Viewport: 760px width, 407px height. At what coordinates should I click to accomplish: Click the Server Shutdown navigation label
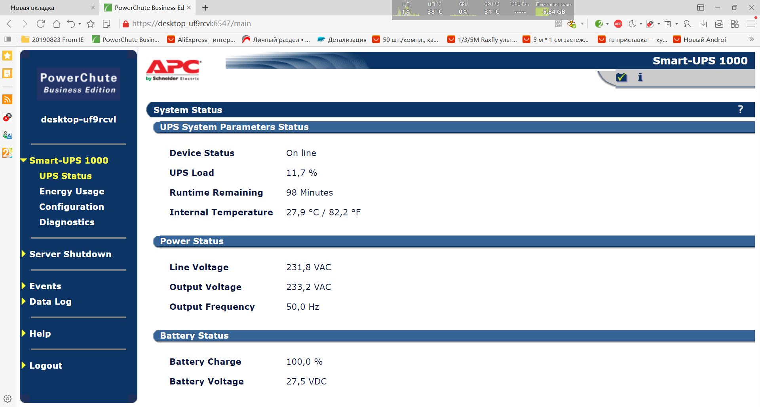[70, 254]
